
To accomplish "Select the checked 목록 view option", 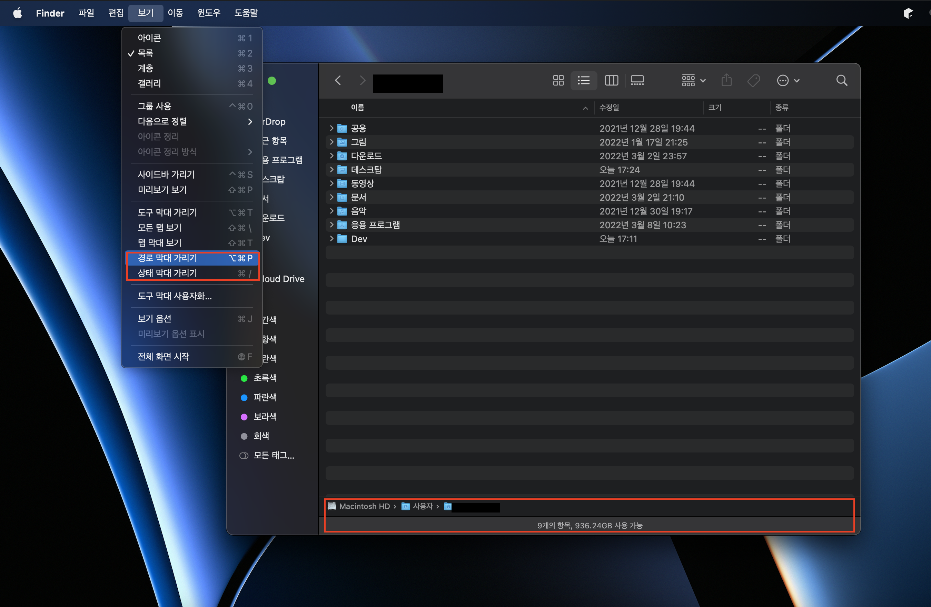I will point(146,53).
